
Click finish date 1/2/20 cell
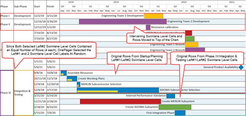pyautogui.click(x=53, y=27)
